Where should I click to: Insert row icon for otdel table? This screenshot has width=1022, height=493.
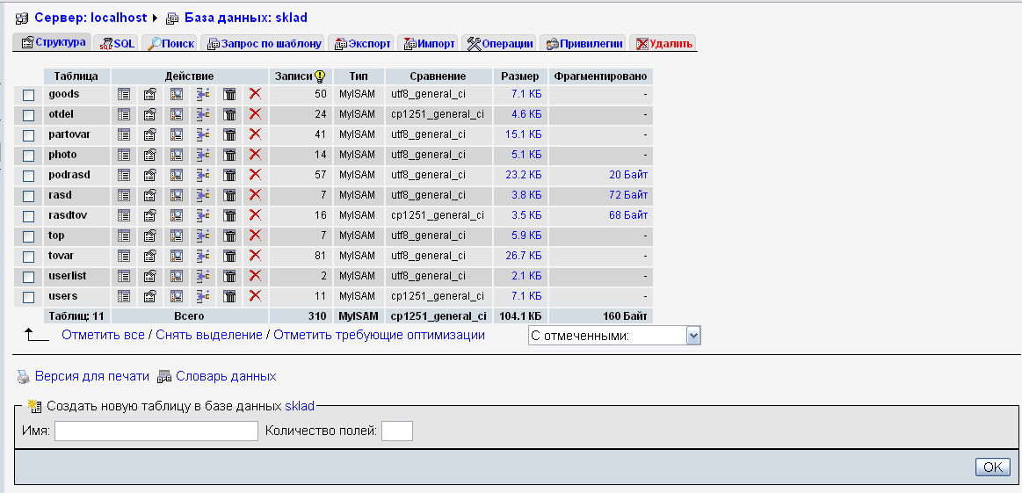(x=203, y=114)
